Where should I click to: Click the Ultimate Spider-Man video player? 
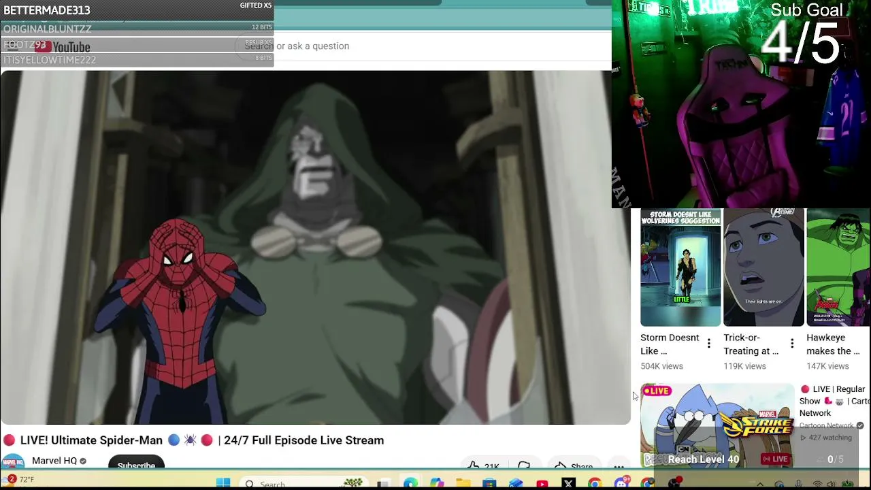[x=315, y=247]
